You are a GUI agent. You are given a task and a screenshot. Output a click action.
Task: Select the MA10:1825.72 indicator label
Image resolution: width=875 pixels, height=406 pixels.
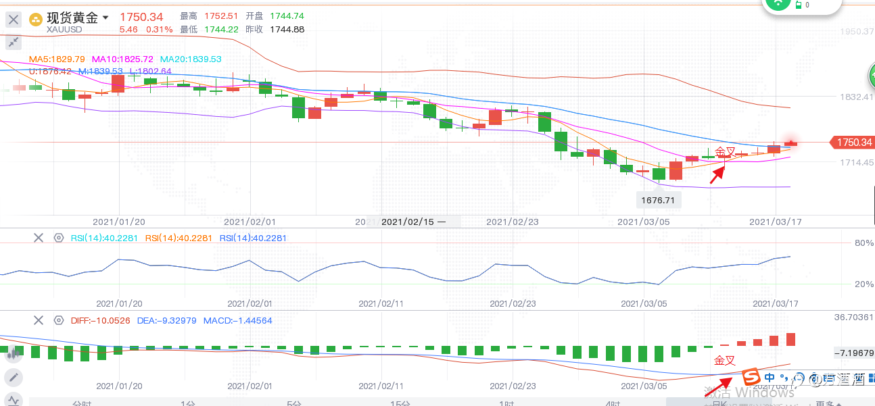(122, 59)
